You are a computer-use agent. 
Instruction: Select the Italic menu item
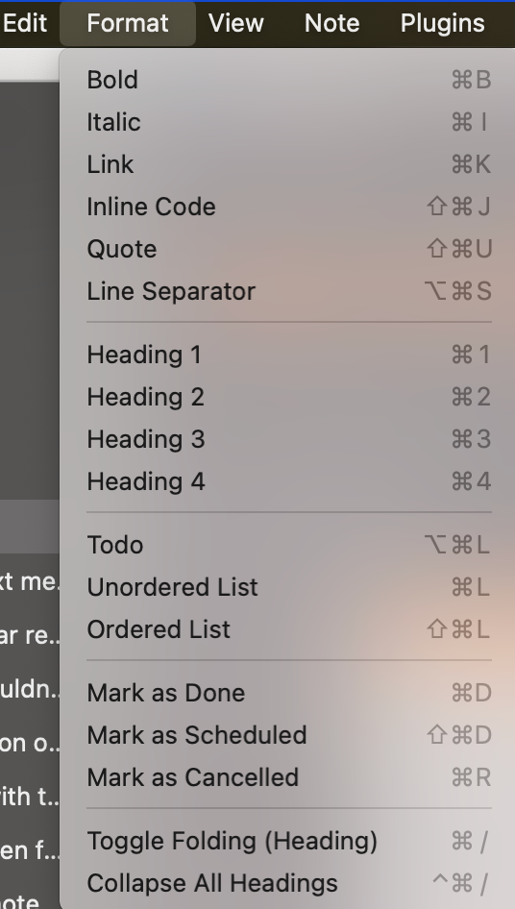[x=289, y=122]
